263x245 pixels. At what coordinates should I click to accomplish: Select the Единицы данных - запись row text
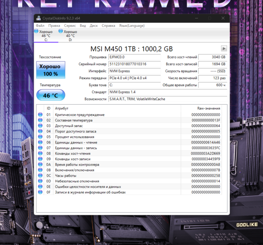click(76, 148)
